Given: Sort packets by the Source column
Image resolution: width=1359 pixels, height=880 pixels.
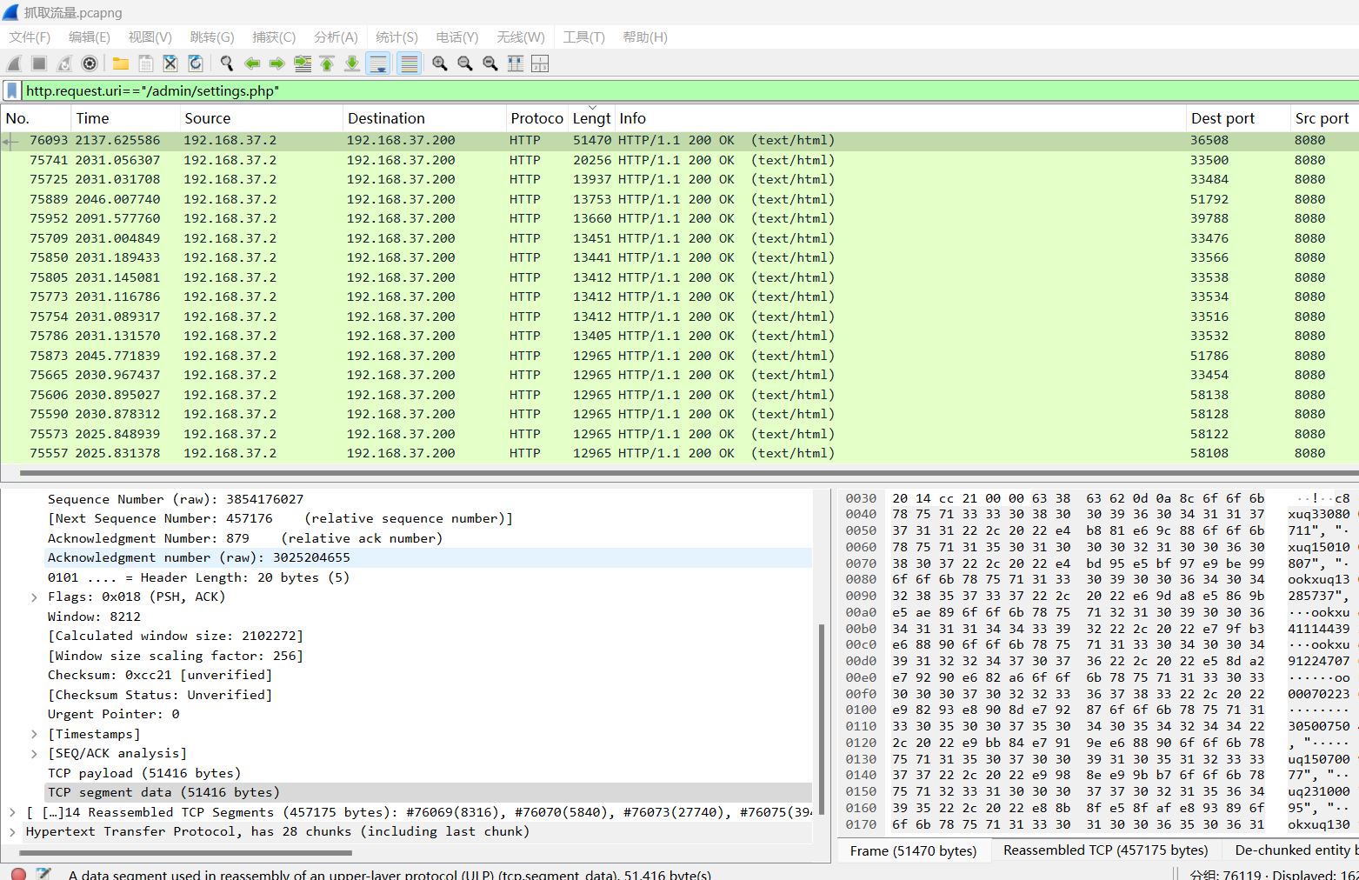Looking at the screenshot, I should (x=261, y=118).
